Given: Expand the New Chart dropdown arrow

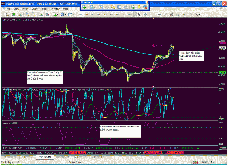Looking at the screenshot, I should coord(87,7).
